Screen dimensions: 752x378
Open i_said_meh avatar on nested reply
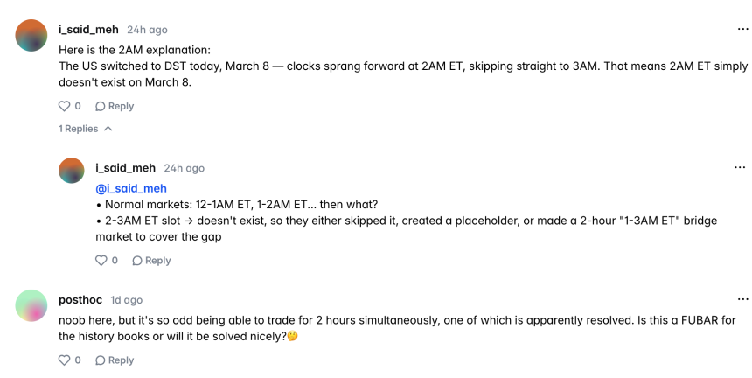(72, 170)
